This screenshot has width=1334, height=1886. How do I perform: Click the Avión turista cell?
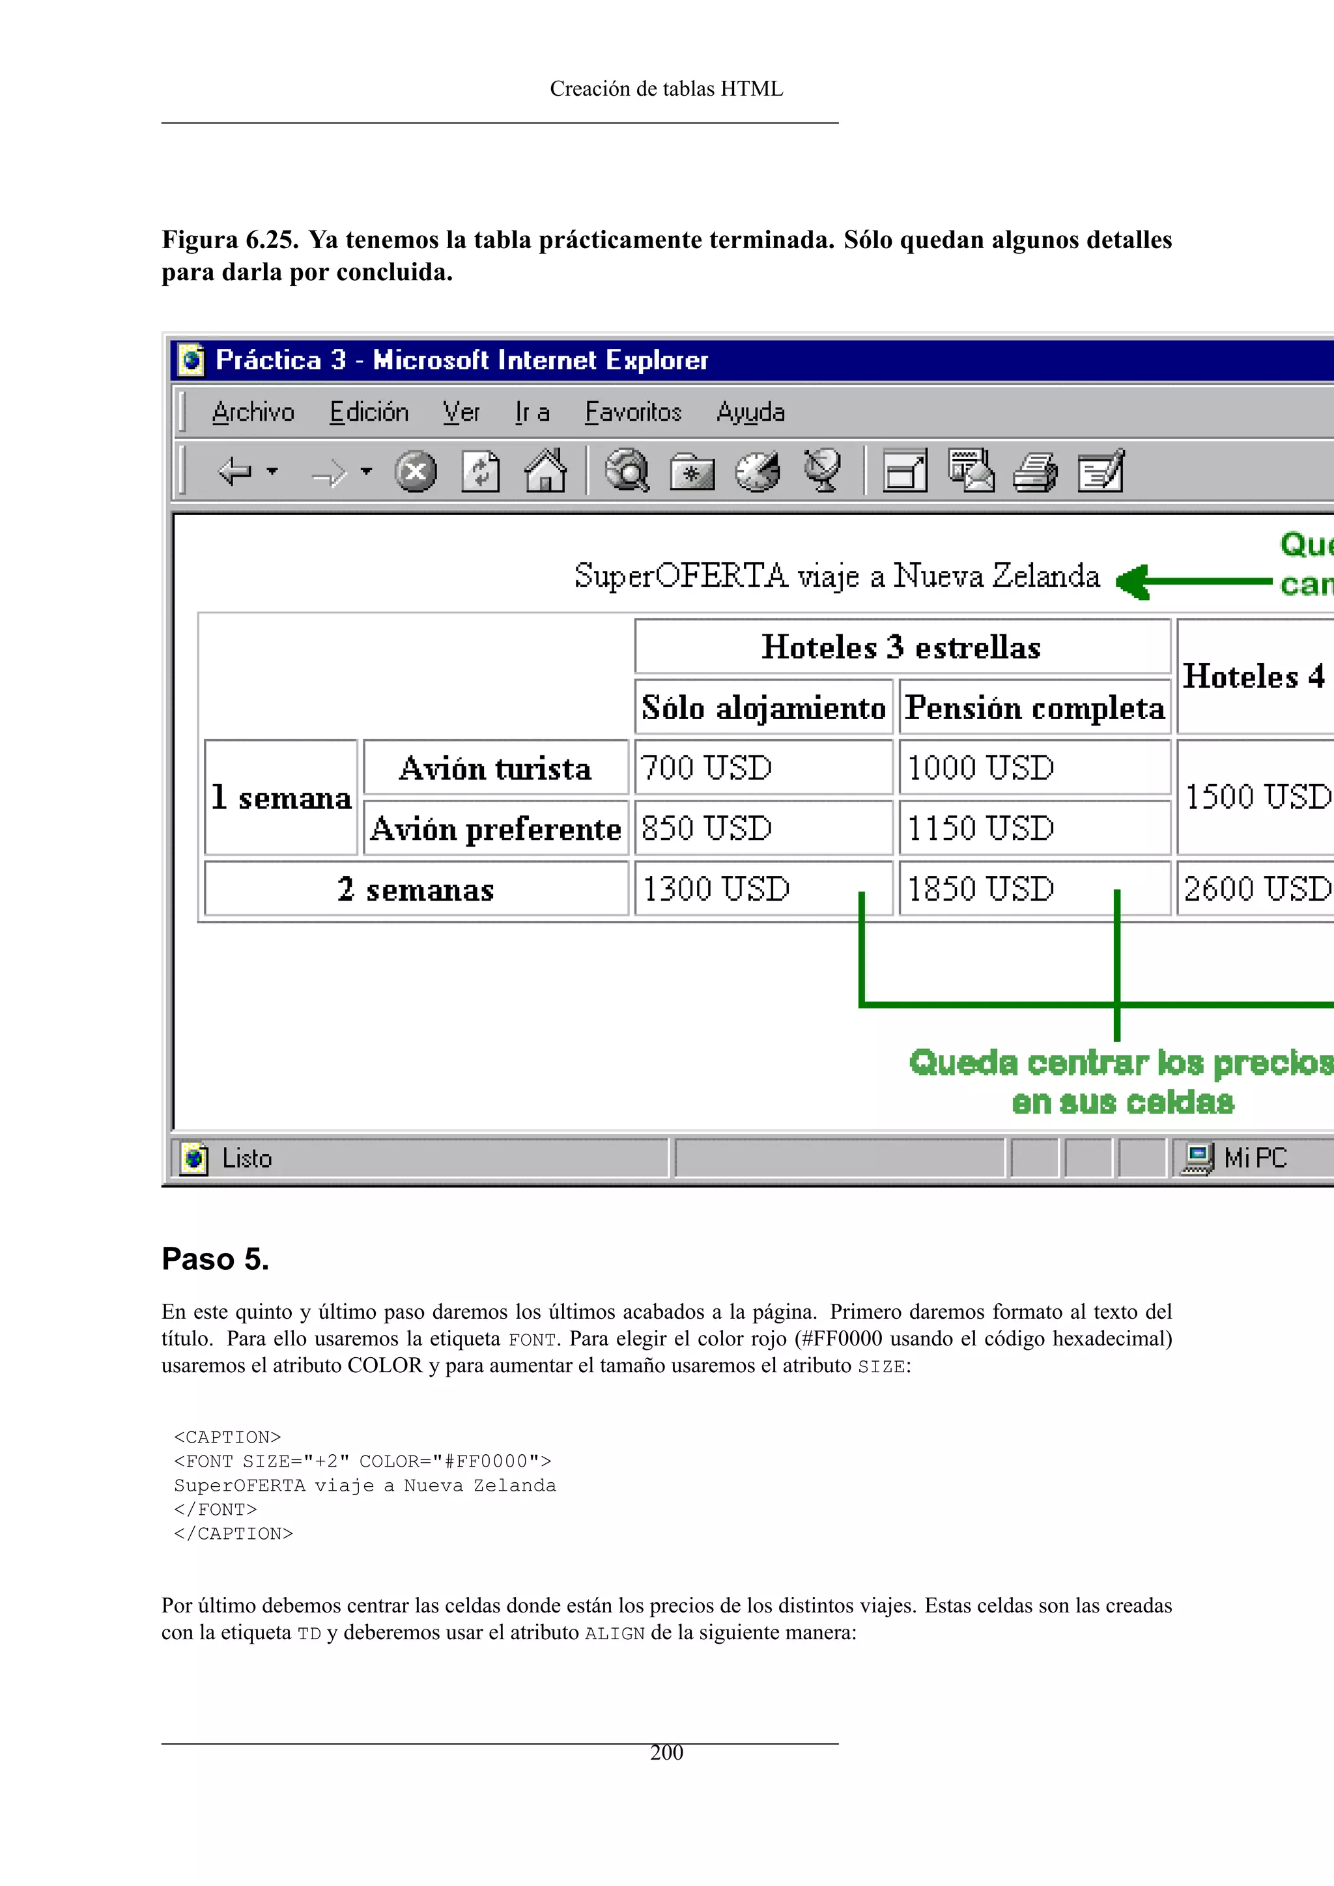[x=495, y=767]
